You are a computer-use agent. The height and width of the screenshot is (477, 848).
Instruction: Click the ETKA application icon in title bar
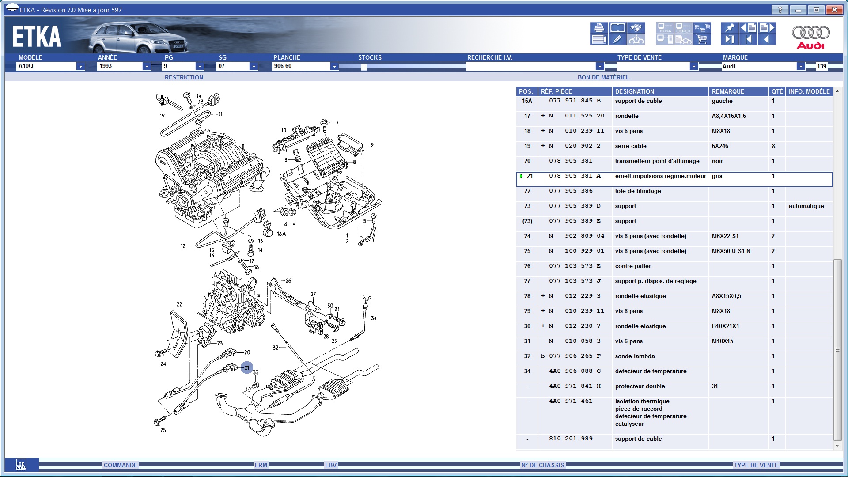tap(12, 8)
